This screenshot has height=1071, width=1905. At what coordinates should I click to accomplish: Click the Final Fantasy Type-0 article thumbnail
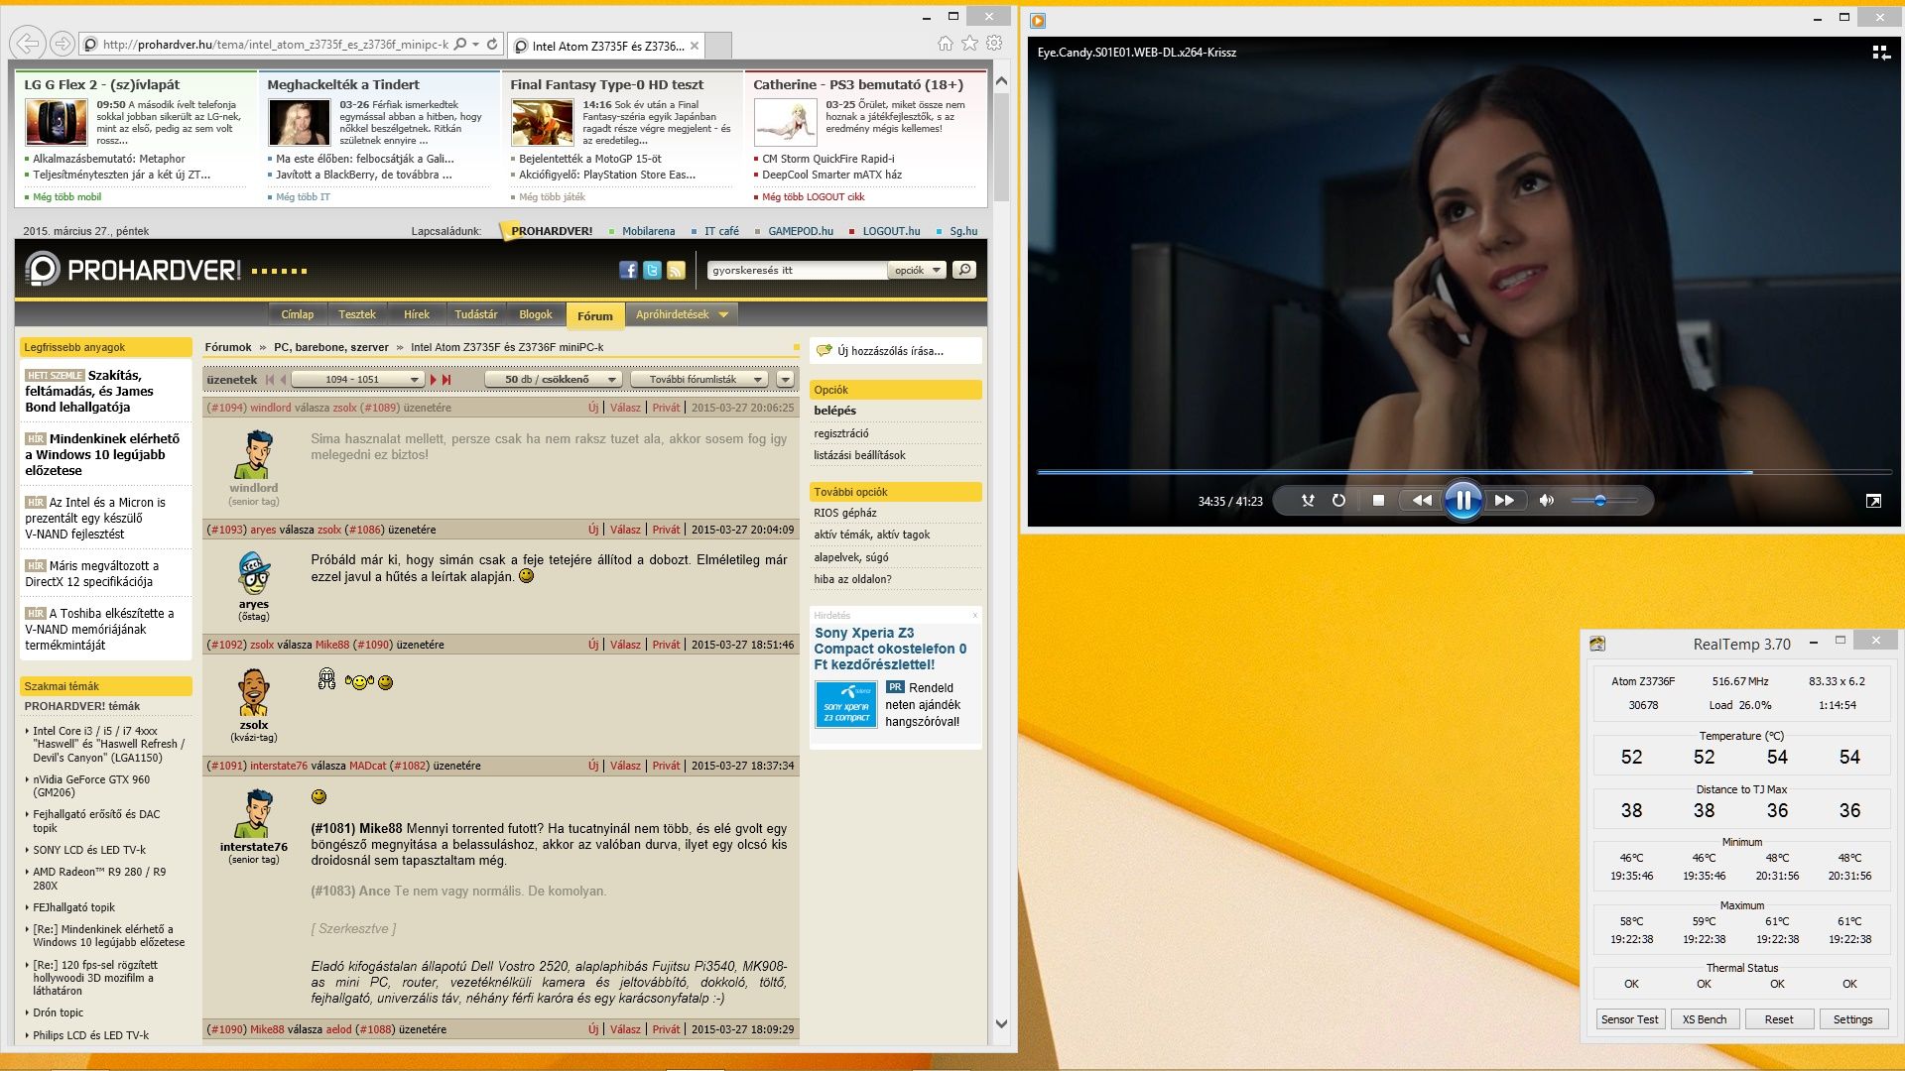542,123
